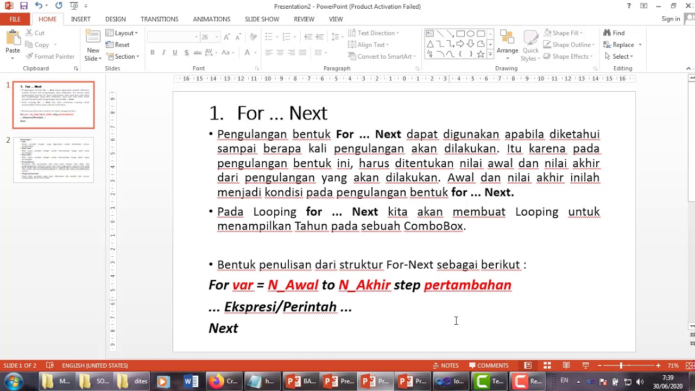Pick the text box shape in gallery
The width and height of the screenshot is (695, 391).
[x=430, y=34]
